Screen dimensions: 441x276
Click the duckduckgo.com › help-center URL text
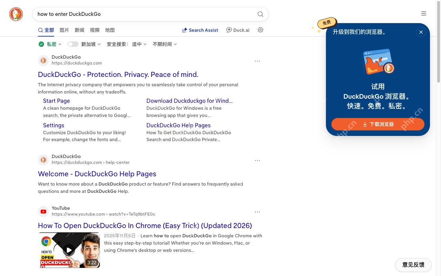pos(91,162)
